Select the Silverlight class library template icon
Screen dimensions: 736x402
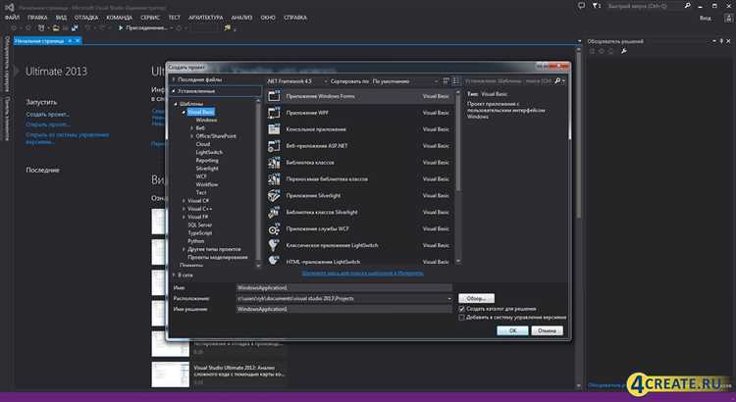tap(274, 212)
